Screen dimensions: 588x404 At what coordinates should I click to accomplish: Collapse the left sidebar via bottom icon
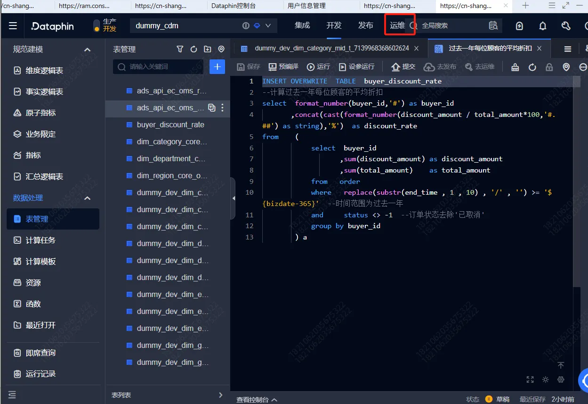12,395
